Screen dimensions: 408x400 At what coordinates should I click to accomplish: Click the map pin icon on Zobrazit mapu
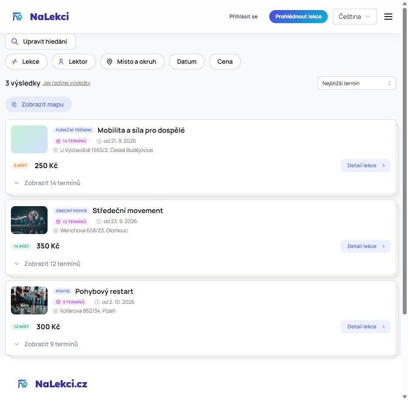tap(14, 104)
